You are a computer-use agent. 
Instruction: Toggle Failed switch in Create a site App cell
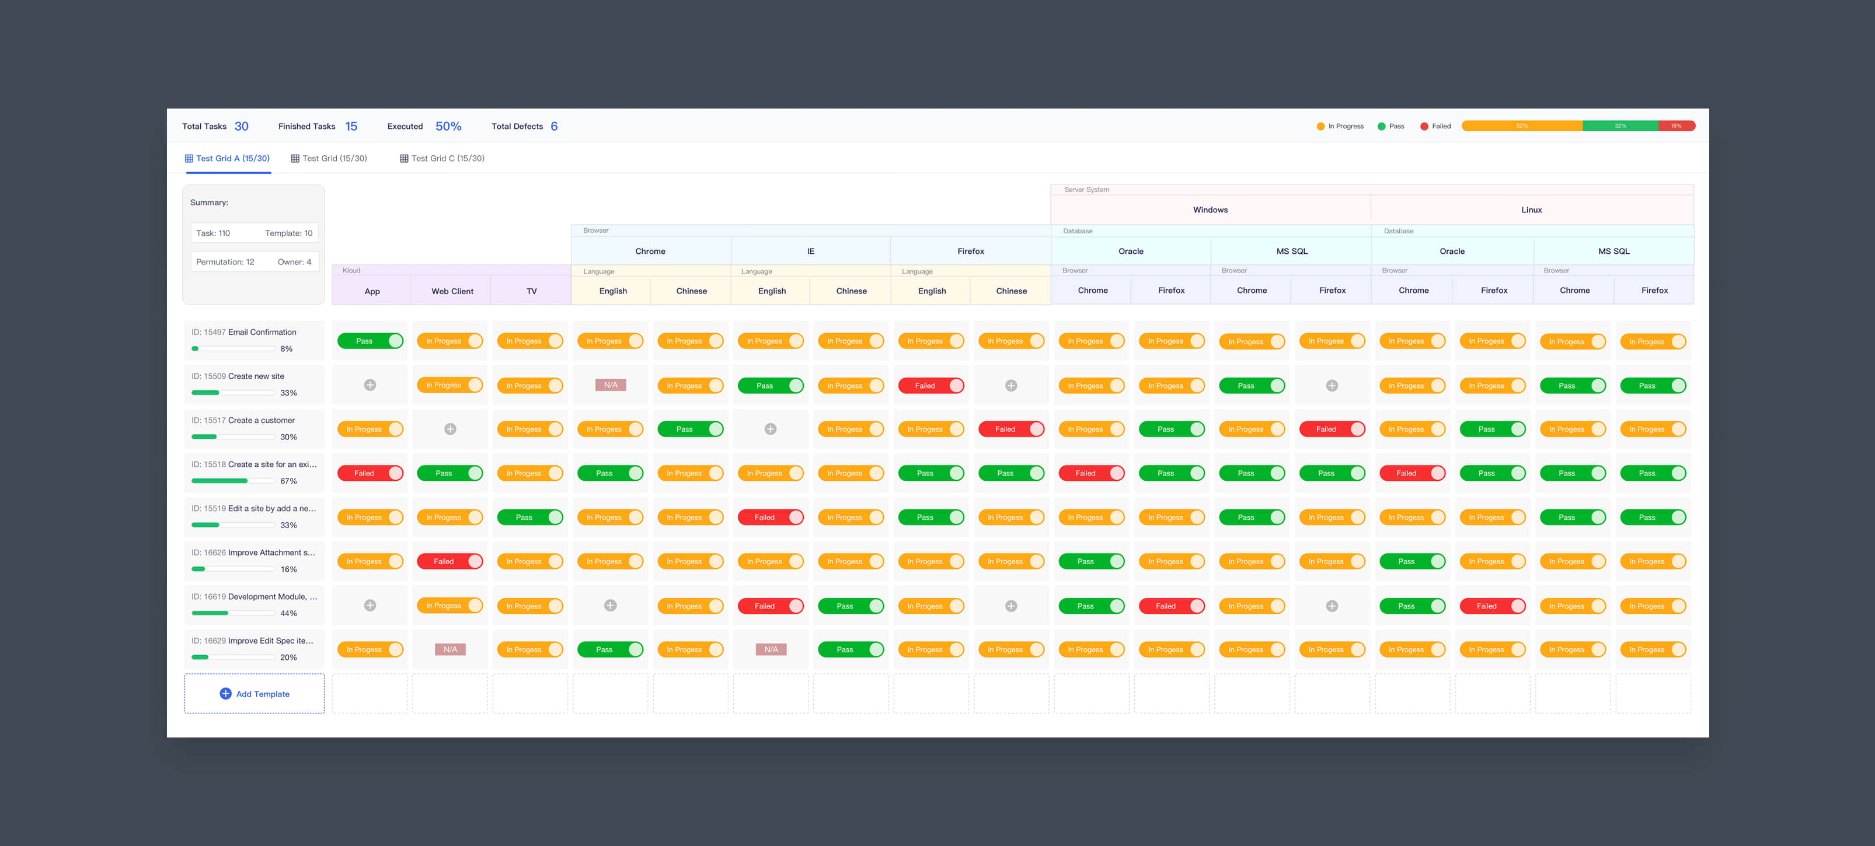371,474
